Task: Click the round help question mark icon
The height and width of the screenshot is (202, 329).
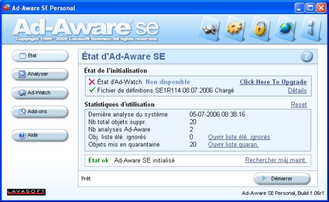Action: pos(307,56)
